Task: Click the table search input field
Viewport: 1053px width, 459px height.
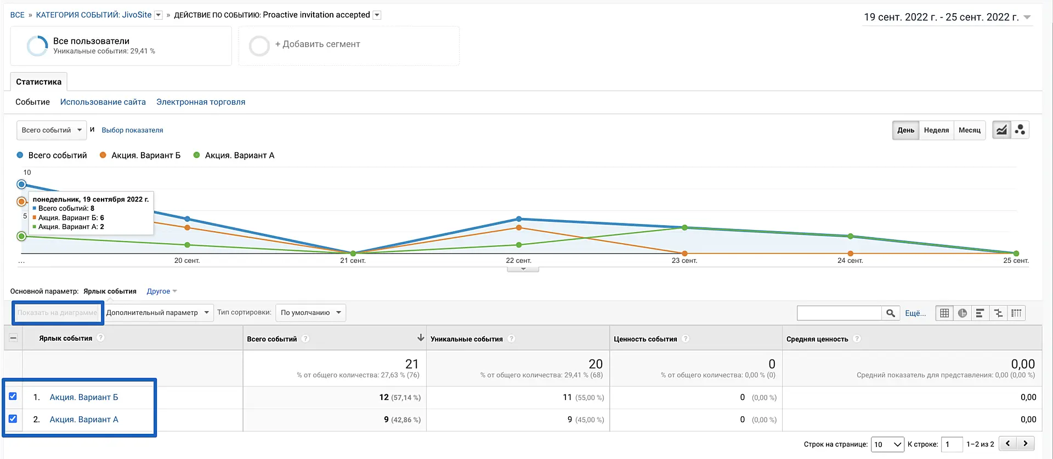Action: coord(839,313)
